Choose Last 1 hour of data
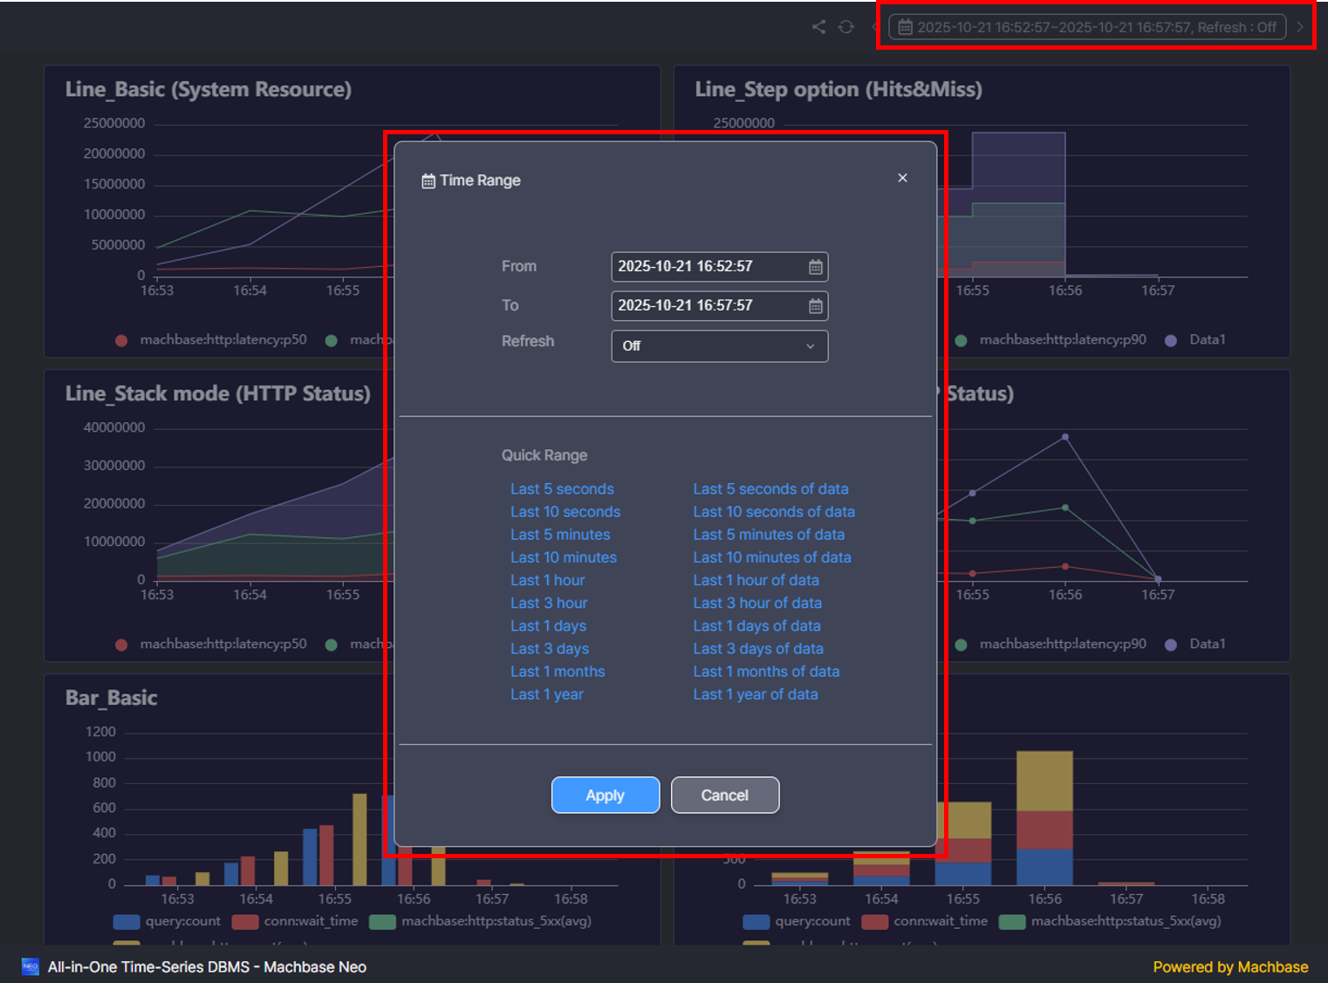Screen dimensions: 1328x983 point(756,580)
